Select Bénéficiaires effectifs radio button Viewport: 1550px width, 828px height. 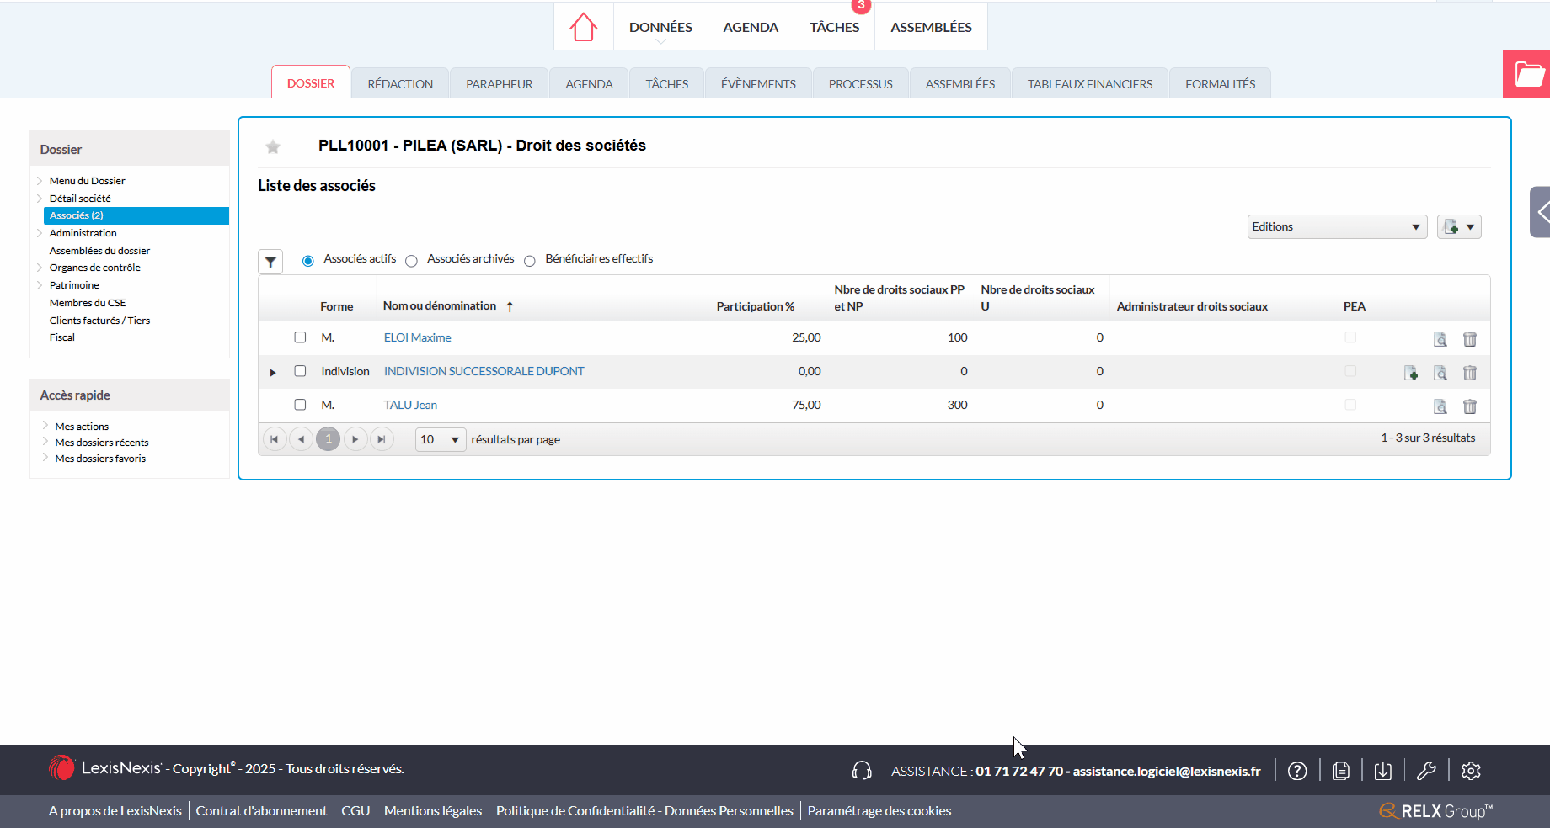[530, 261]
